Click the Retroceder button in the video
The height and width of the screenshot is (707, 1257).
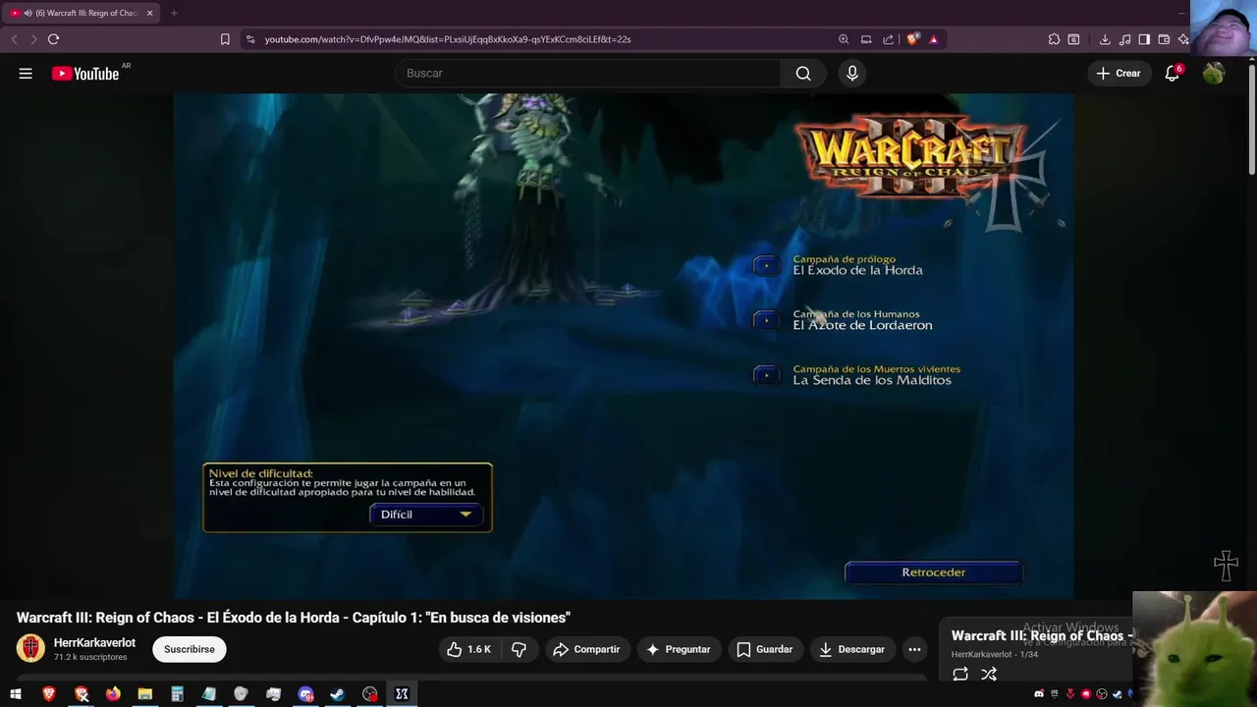tap(934, 572)
